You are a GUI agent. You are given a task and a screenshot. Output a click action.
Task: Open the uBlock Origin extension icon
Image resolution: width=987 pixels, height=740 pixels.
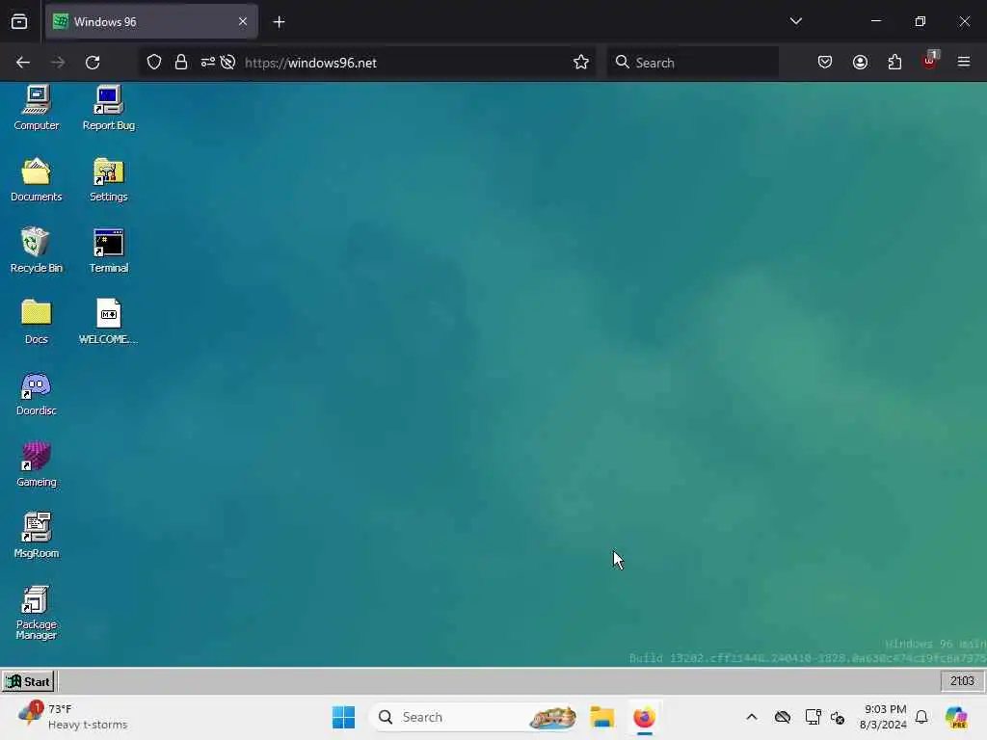tap(930, 61)
